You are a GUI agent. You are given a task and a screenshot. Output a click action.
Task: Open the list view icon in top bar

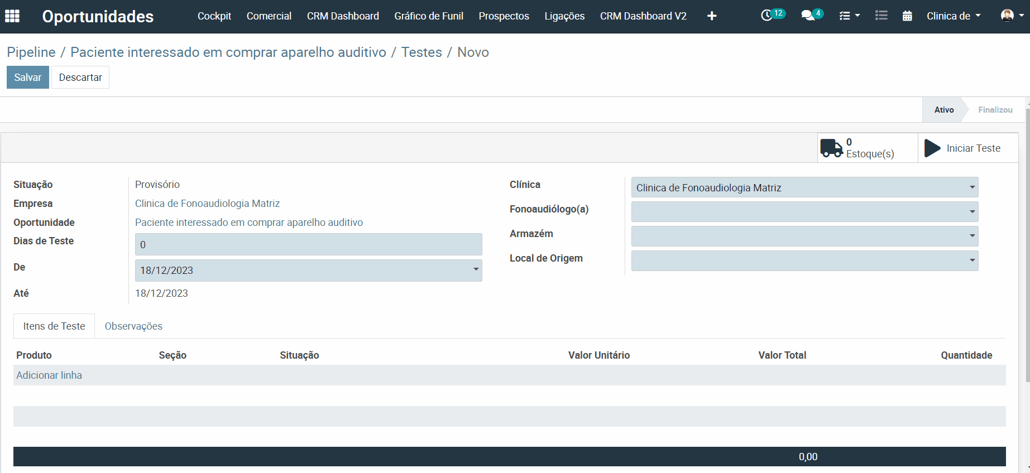882,16
